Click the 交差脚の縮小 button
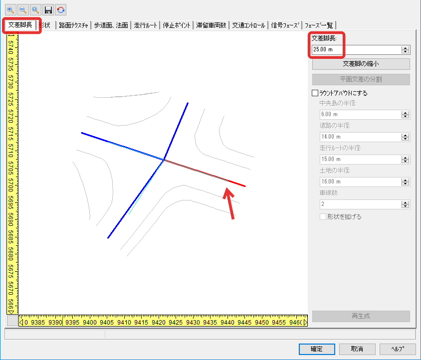421x360 pixels. 361,64
